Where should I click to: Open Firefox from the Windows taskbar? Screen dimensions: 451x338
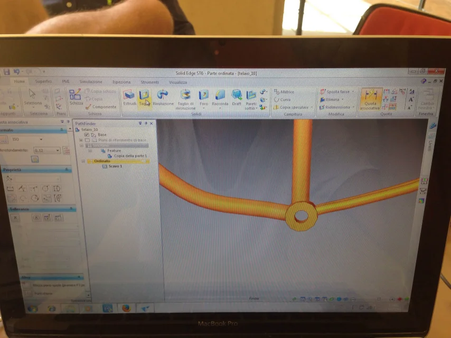point(126,308)
